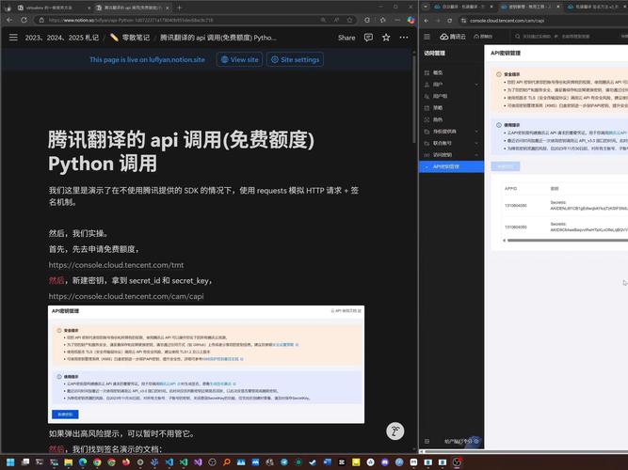Expand the 联合账号 sidebar menu chevron
This screenshot has height=470, width=628.
(x=476, y=143)
